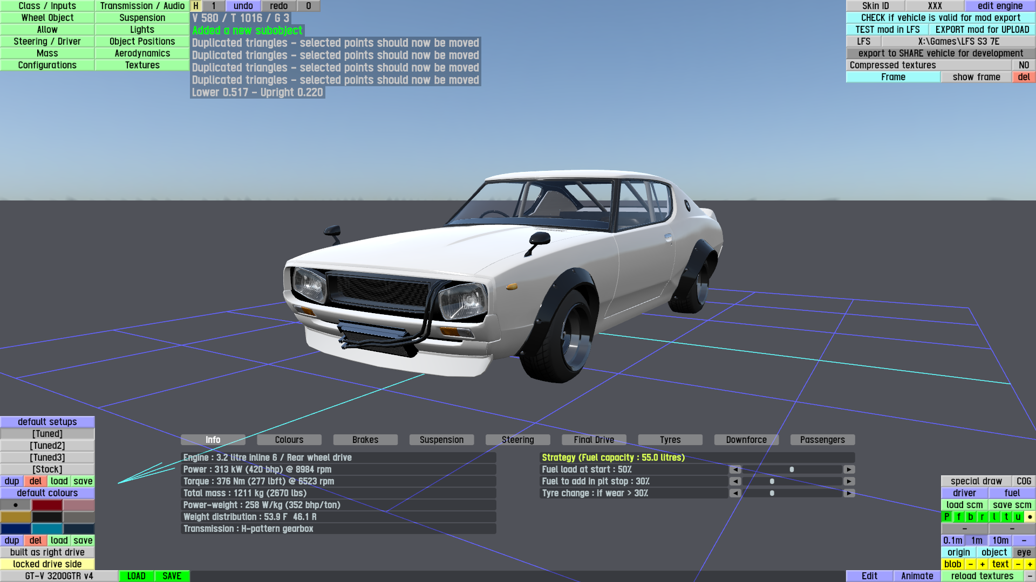
Task: Click EXPORT mod for UPLOAD
Action: (982, 30)
